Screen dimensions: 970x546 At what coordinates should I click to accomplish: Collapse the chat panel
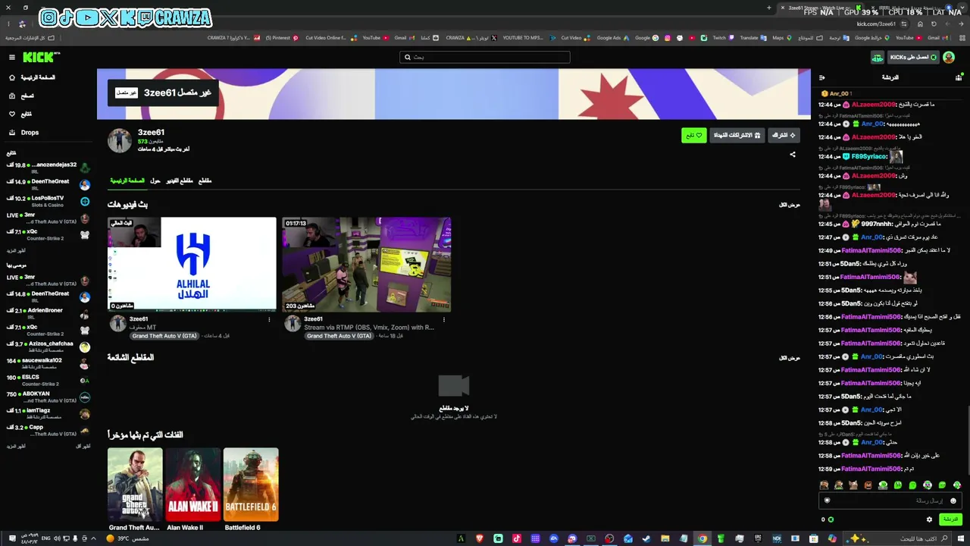click(822, 77)
